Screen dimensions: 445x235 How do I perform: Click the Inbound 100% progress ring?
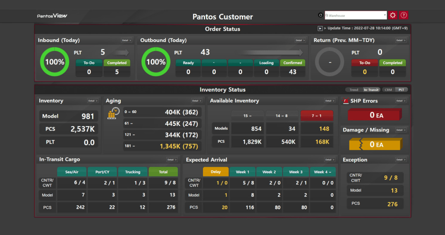pyautogui.click(x=54, y=62)
